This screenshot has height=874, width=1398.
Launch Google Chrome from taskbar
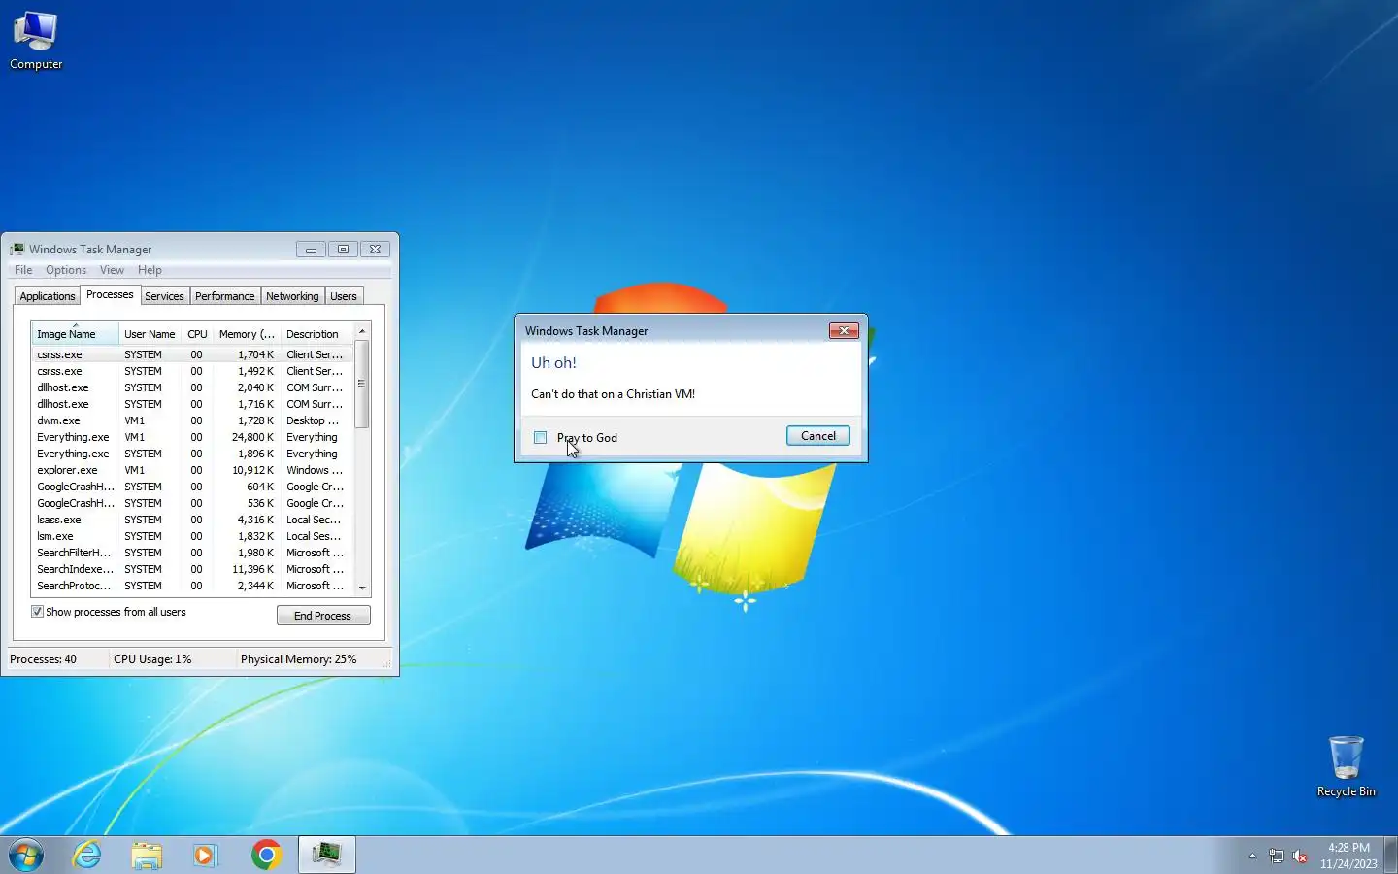coord(266,855)
